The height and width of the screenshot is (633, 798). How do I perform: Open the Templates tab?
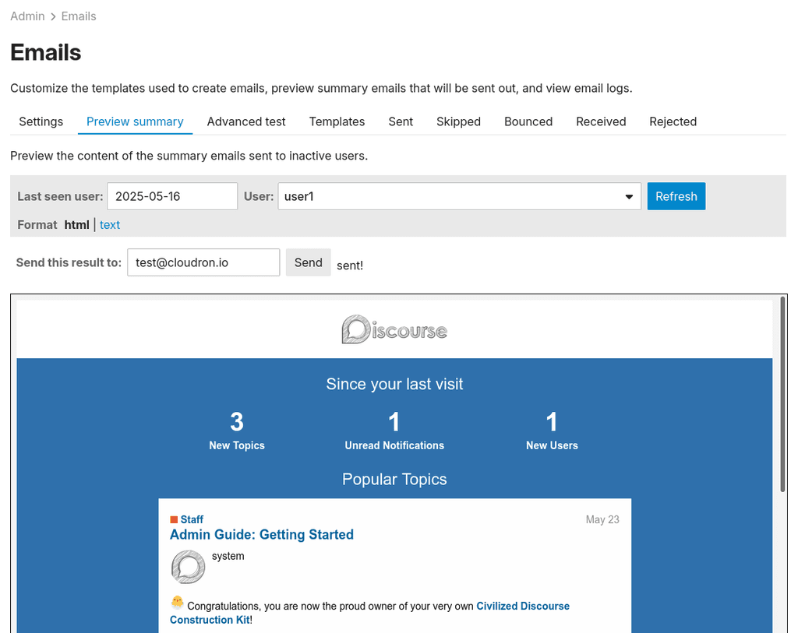(337, 121)
